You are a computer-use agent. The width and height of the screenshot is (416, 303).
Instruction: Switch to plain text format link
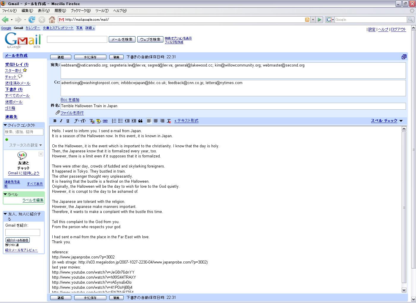click(186, 121)
